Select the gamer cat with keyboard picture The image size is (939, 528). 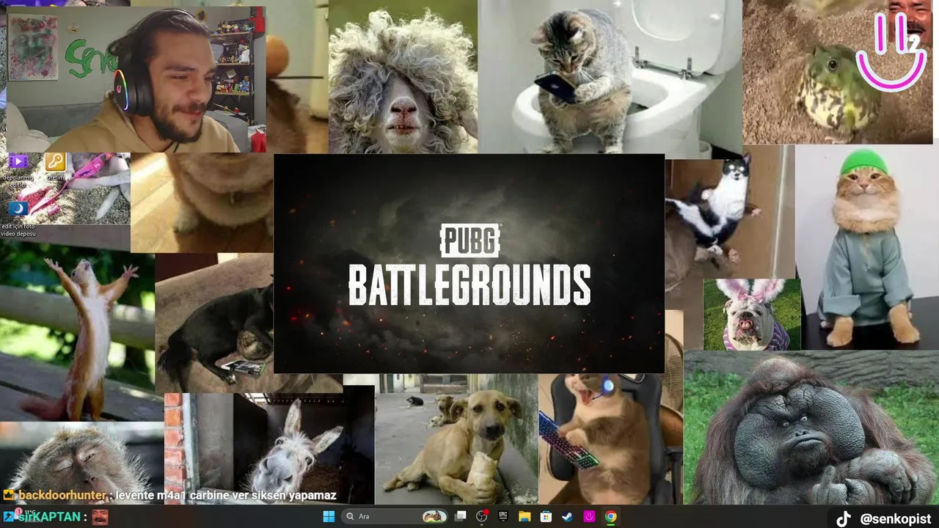pos(610,439)
